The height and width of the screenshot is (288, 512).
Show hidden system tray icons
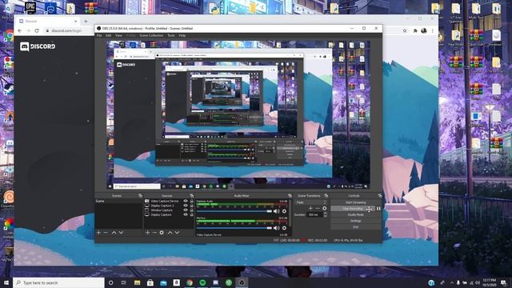(452, 282)
